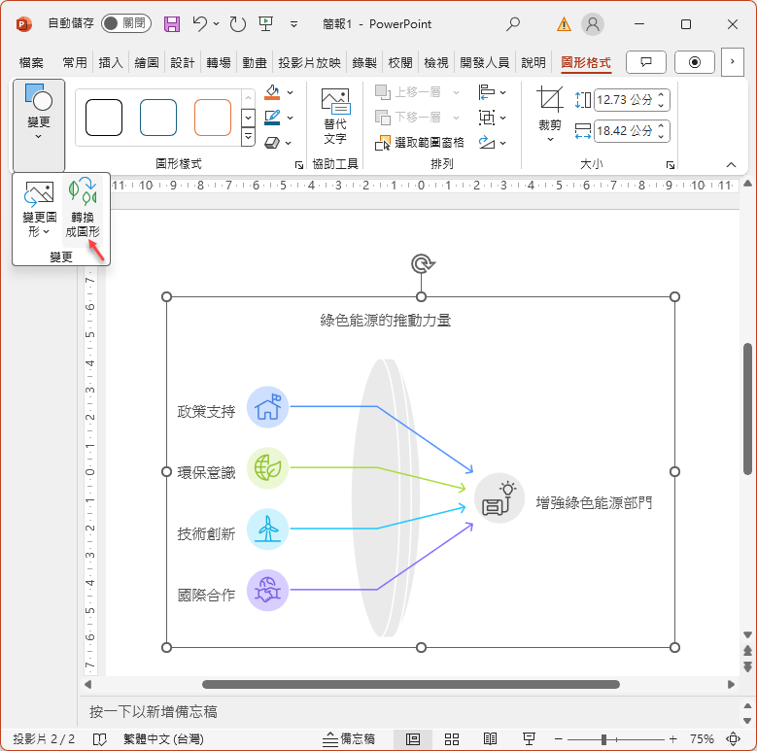Screen dimensions: 757x751
Task: Start Slide Show from status bar
Action: coord(529,739)
